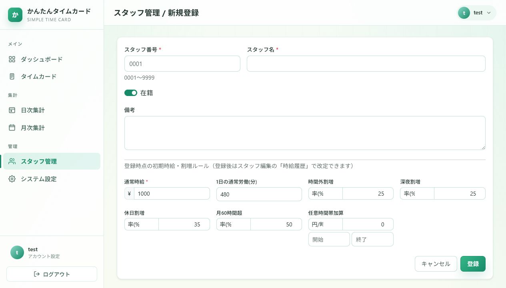Toggle the 在籍 switch off
This screenshot has width=506, height=288.
(x=131, y=93)
